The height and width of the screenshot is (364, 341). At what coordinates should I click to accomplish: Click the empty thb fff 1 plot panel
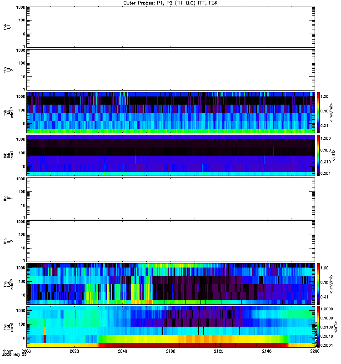[170, 27]
